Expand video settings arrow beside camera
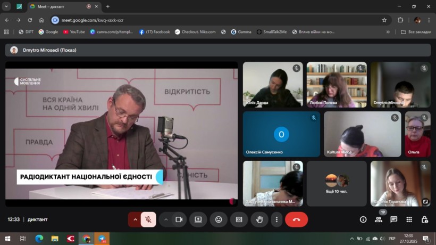Screen dimensions: 436x245 tap(166, 219)
